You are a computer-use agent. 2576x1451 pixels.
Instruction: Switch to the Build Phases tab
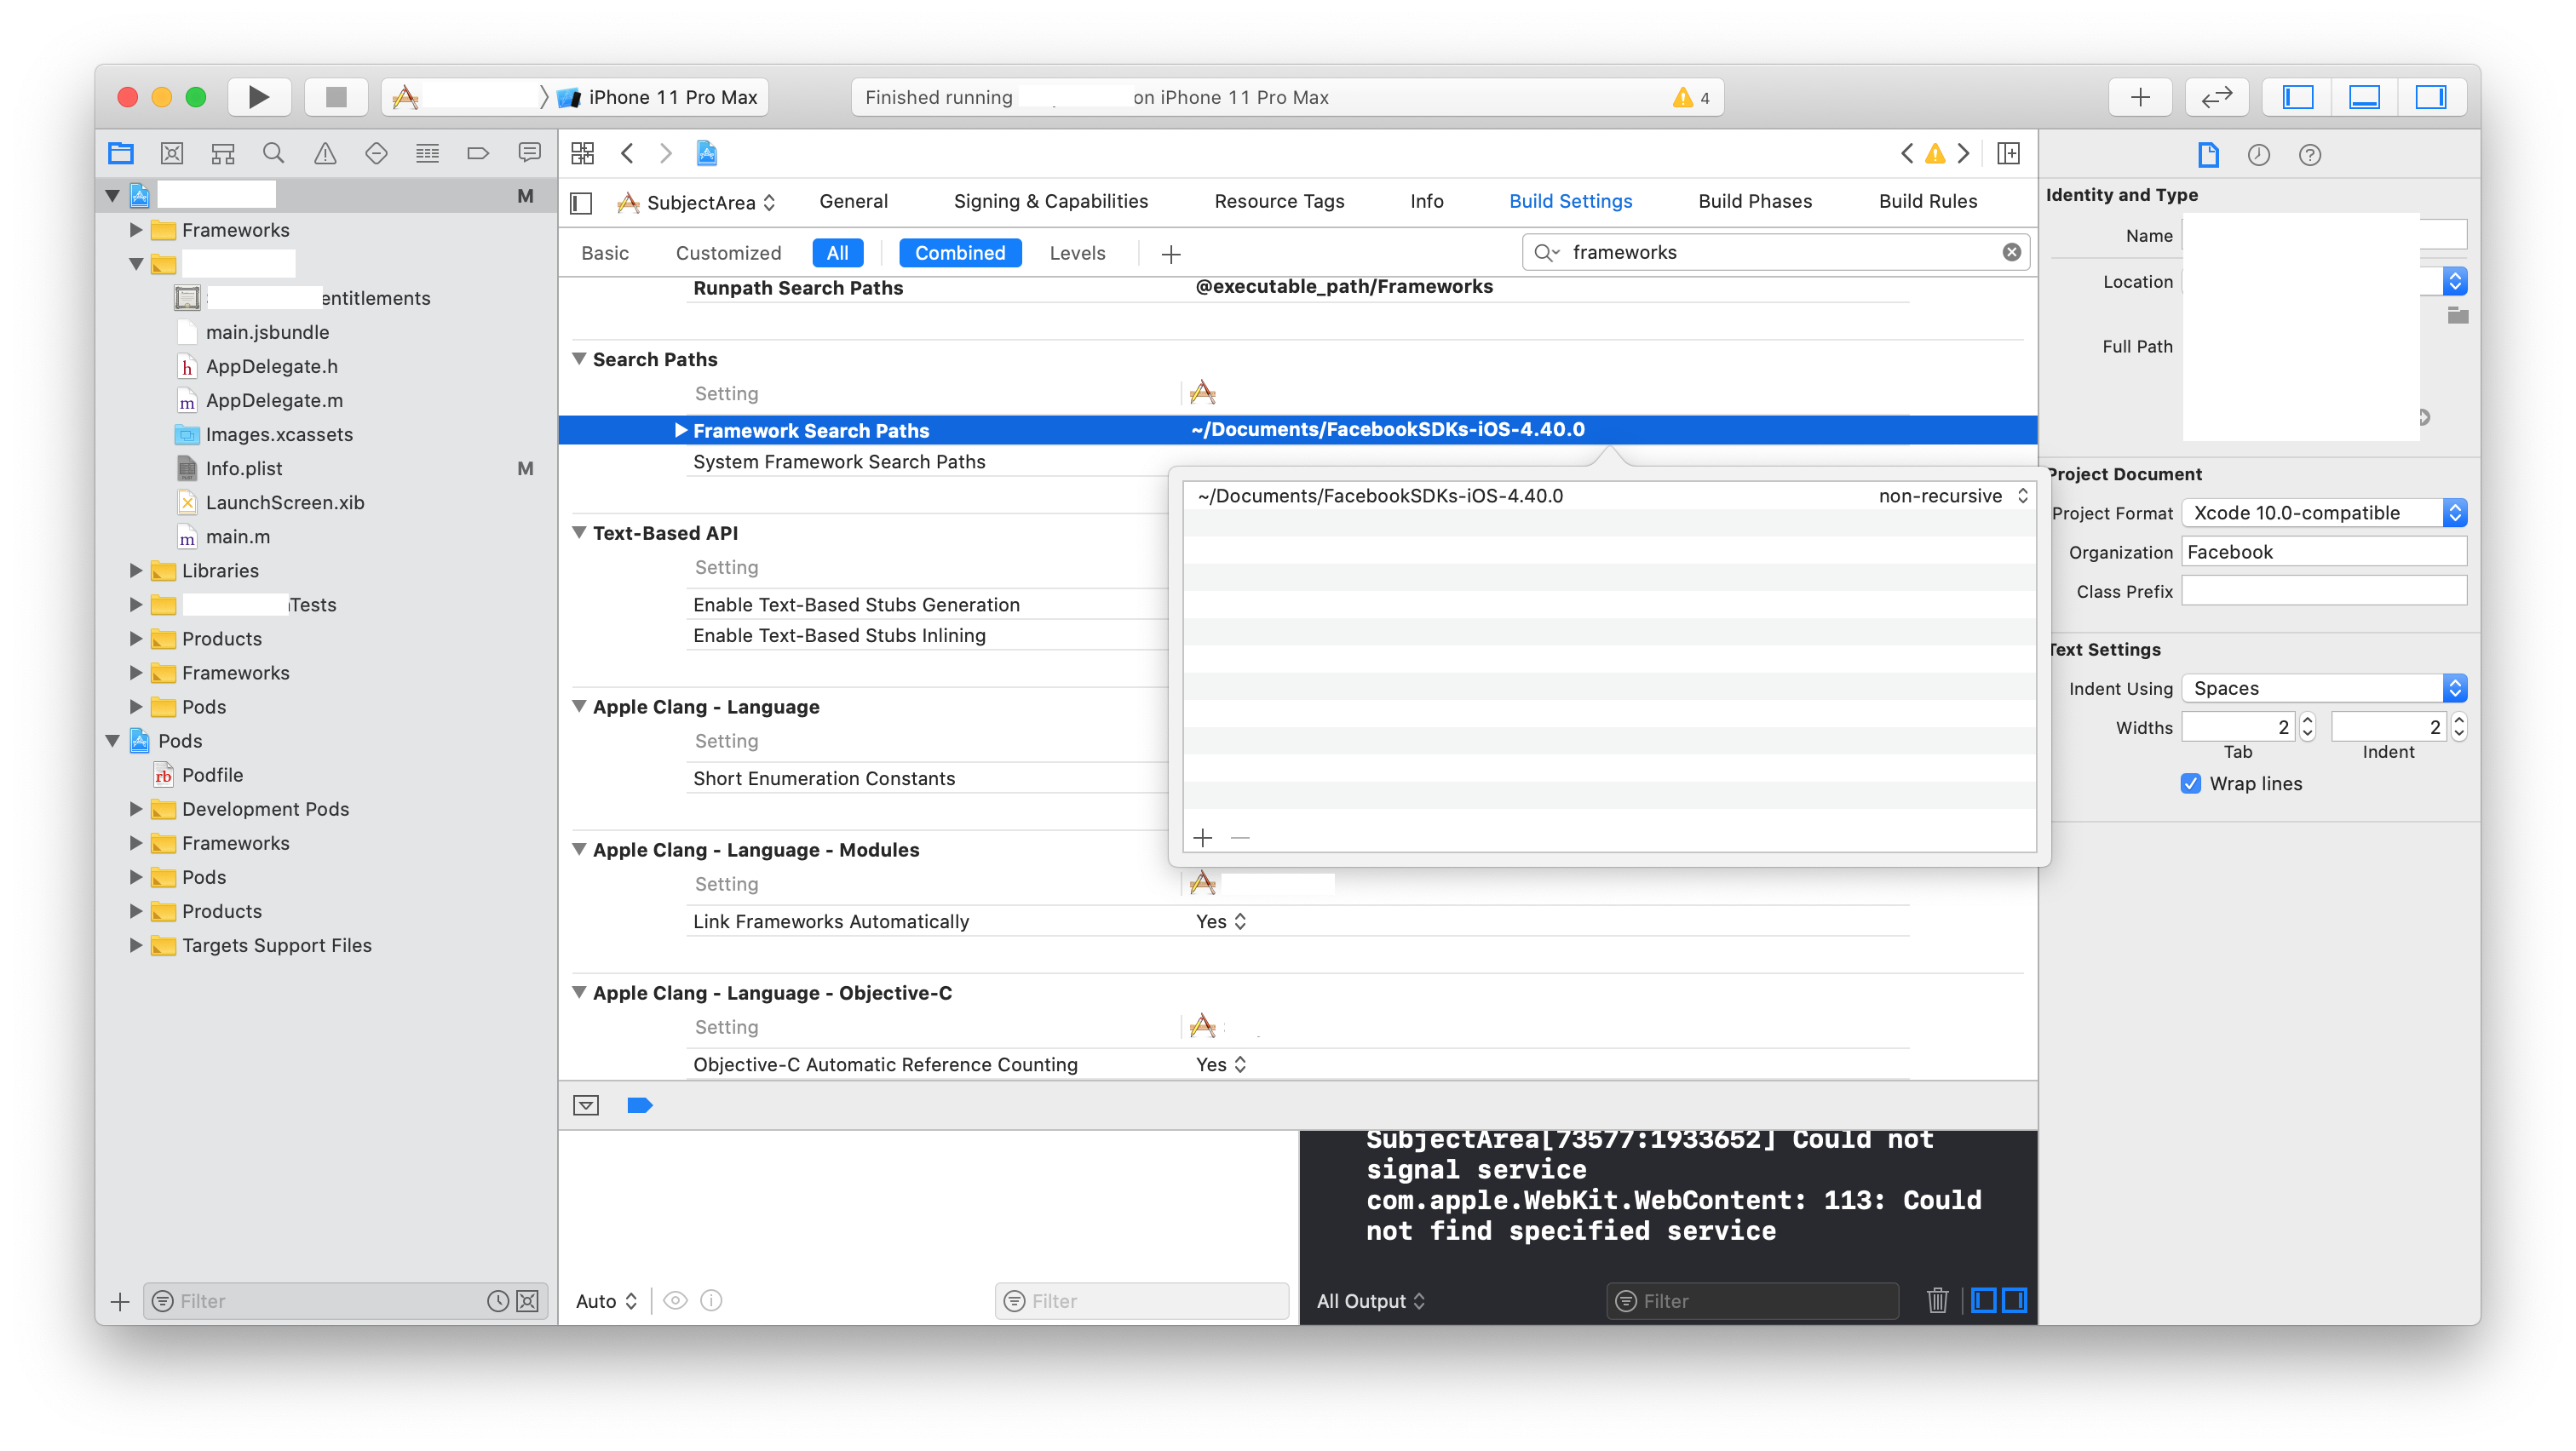click(1755, 201)
